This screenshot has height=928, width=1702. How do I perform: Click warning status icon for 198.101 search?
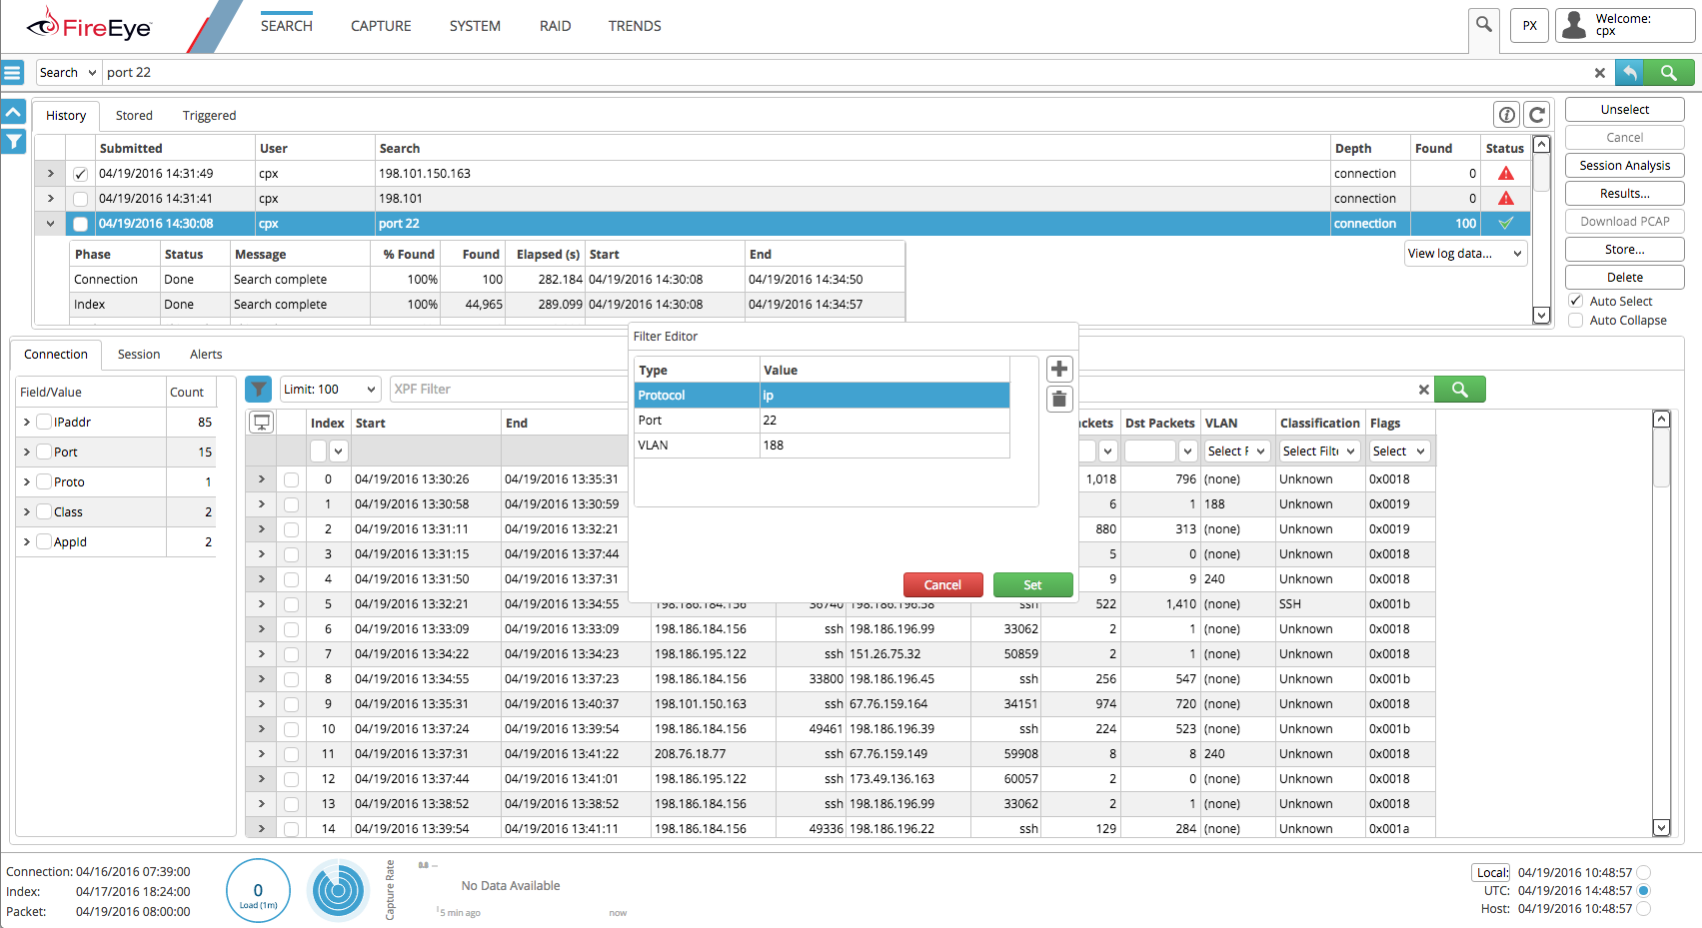click(x=1506, y=199)
